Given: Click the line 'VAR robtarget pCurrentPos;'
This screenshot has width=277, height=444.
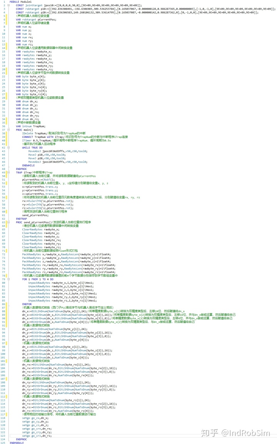Looking at the screenshot, I should [36, 20].
